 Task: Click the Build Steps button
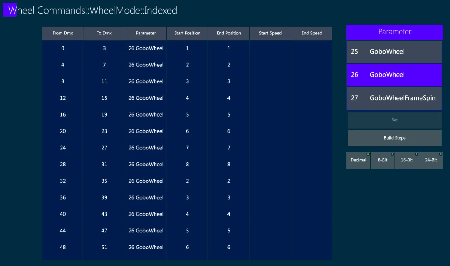click(x=395, y=138)
